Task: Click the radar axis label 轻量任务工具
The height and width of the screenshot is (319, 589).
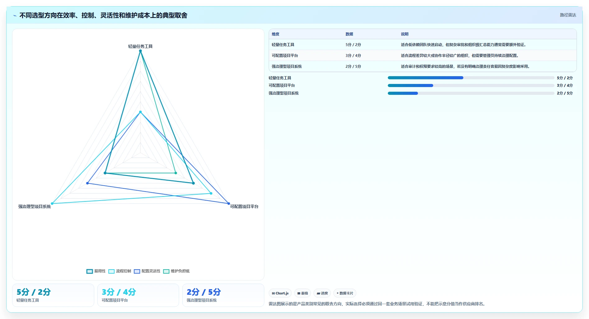Action: 140,46
